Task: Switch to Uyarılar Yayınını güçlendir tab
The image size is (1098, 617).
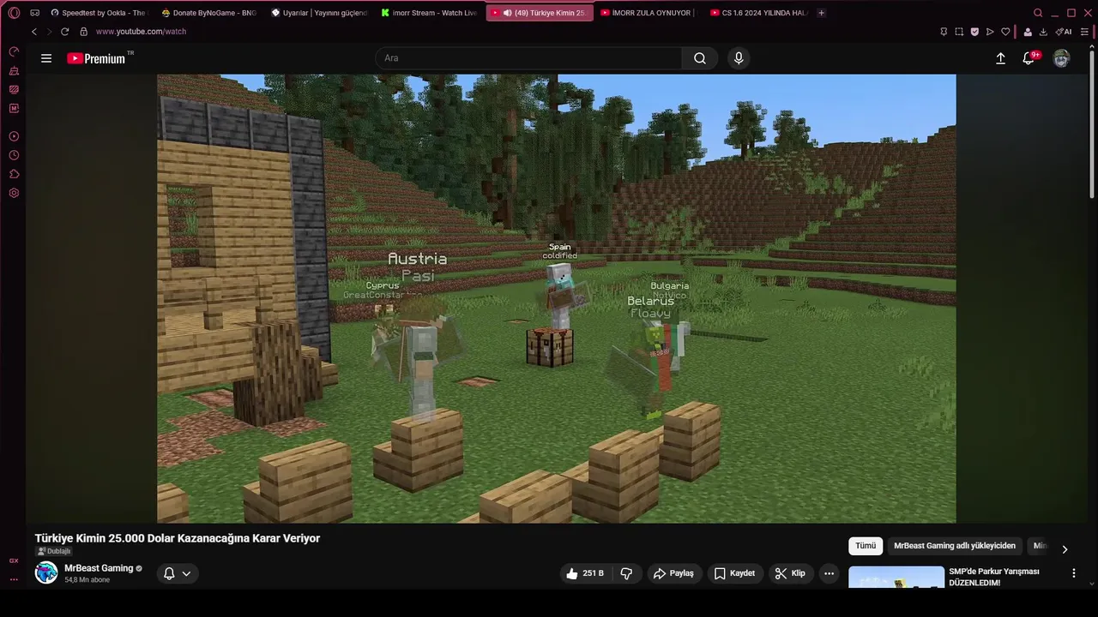Action: click(319, 13)
